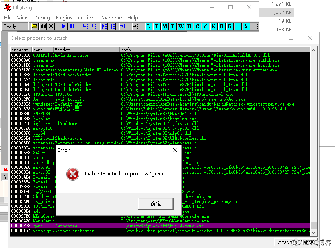The width and height of the screenshot is (335, 250).
Task: Select the game process row 00000F38
Action: [160, 226]
